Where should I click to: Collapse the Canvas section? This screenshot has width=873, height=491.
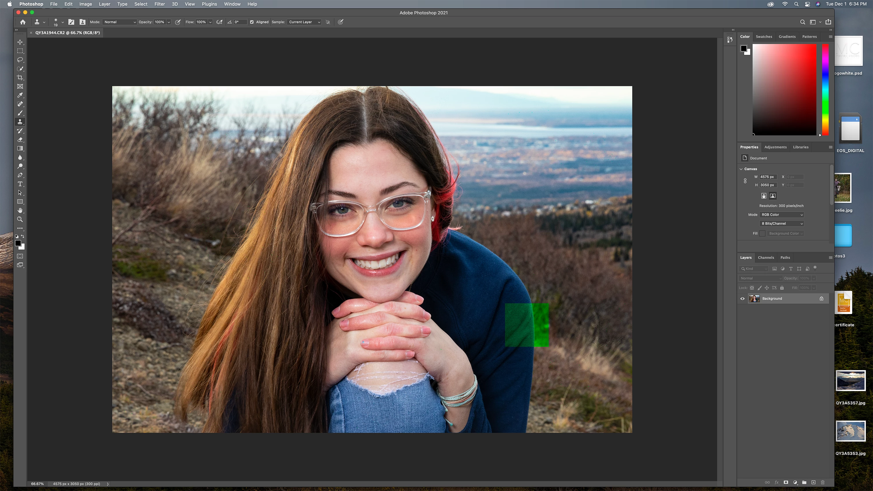click(741, 169)
